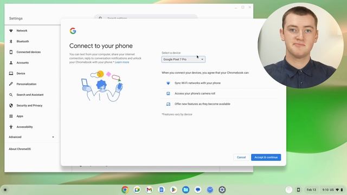Click the offer new features icon
This screenshot has height=195, width=347.
coord(168,104)
